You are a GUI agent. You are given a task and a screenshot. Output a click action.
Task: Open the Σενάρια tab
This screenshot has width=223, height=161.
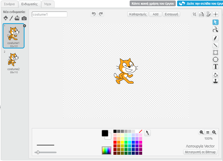9,4
